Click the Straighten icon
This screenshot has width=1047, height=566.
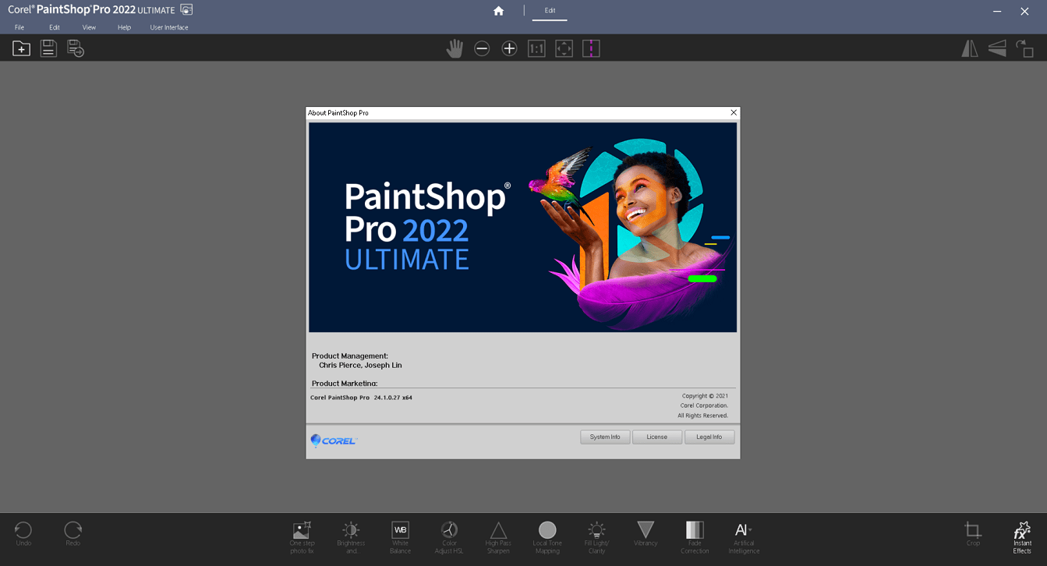click(997, 48)
